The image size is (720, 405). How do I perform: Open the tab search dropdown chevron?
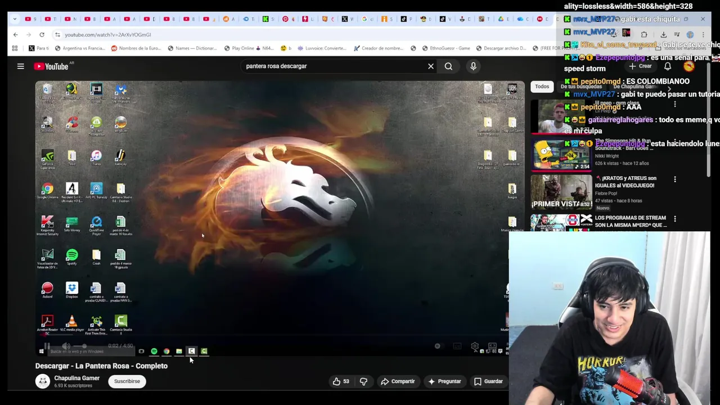pyautogui.click(x=15, y=19)
